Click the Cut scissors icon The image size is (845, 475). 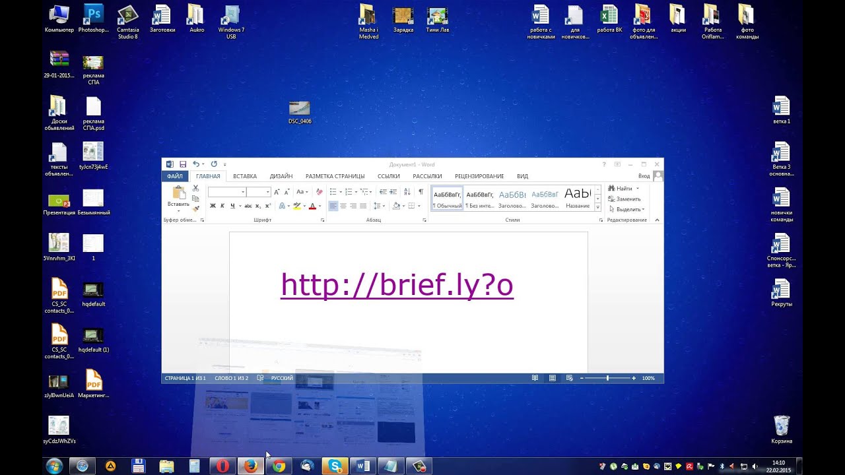click(x=195, y=188)
